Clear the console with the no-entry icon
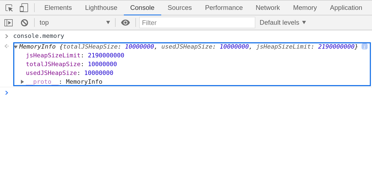372x185 pixels. 24,23
